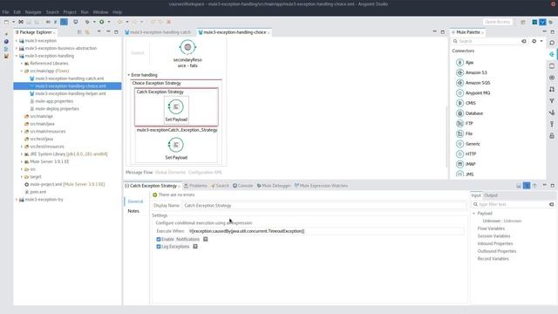
Task: Click the Run toolbar button
Action: tap(102, 22)
